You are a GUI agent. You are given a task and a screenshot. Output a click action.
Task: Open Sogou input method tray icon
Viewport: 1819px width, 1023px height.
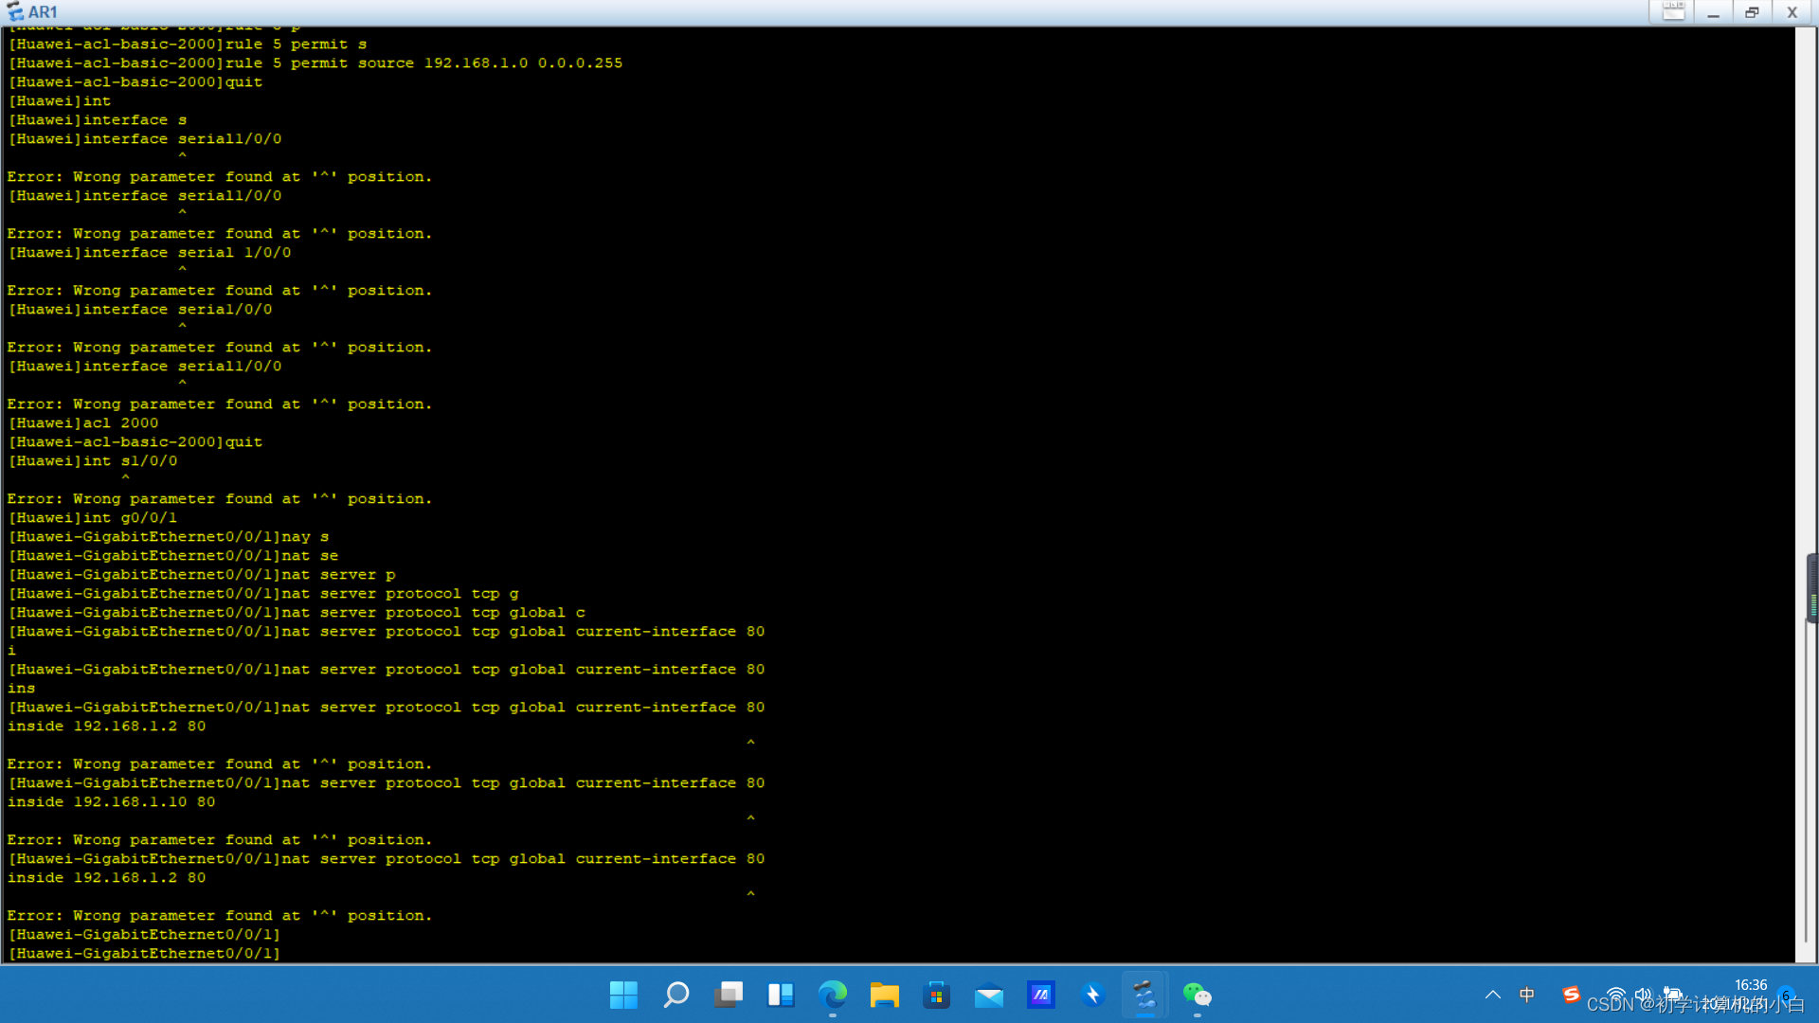1571,995
